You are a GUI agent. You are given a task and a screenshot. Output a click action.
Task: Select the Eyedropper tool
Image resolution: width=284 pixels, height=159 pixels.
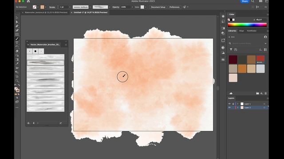(17, 64)
